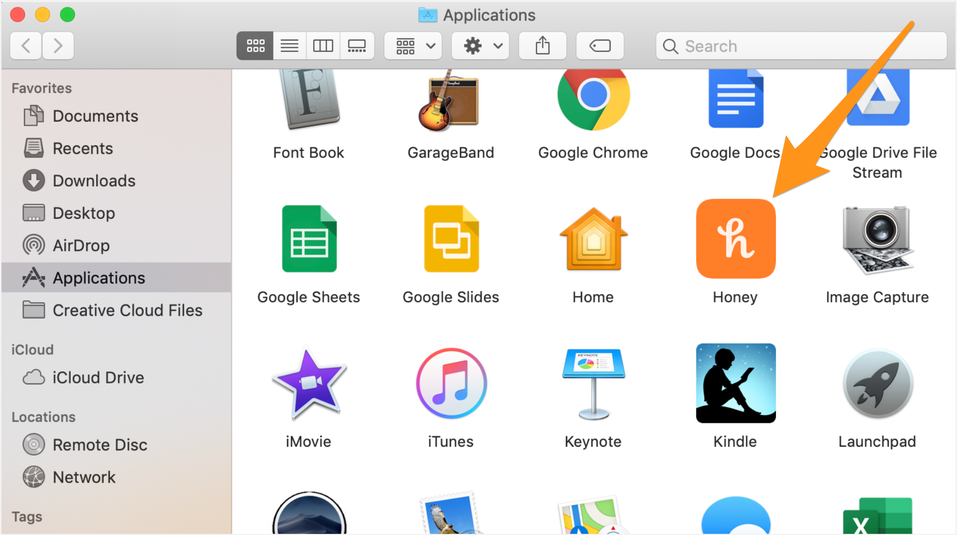Image resolution: width=957 pixels, height=535 pixels.
Task: Click the Edit Tags toolbar button
Action: click(600, 46)
